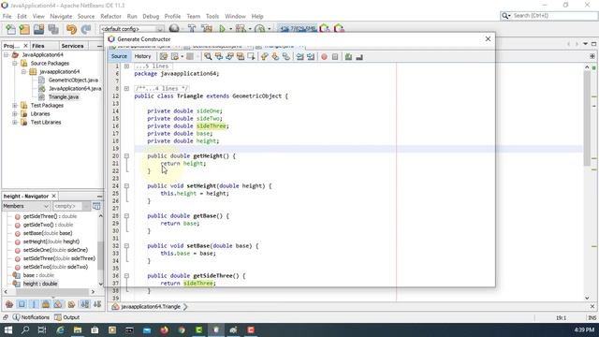The height and width of the screenshot is (337, 599).
Task: Toggle Show Inherited Members in Navigator
Action: click(x=9, y=304)
